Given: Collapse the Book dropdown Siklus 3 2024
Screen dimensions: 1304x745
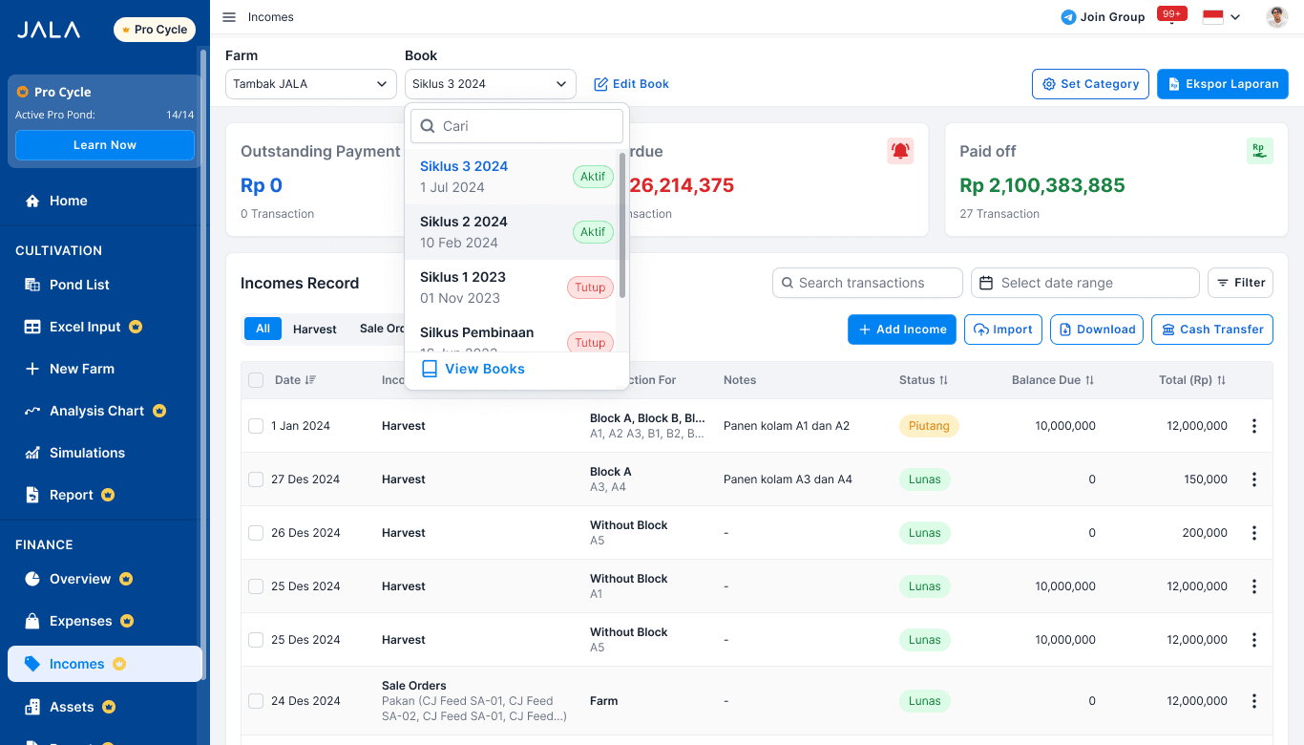Looking at the screenshot, I should click(491, 84).
